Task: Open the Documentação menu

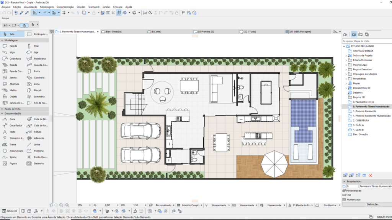Action: 65,7
